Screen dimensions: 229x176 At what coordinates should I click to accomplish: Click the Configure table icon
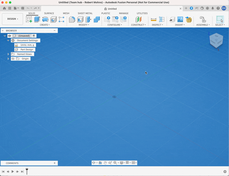115,19
